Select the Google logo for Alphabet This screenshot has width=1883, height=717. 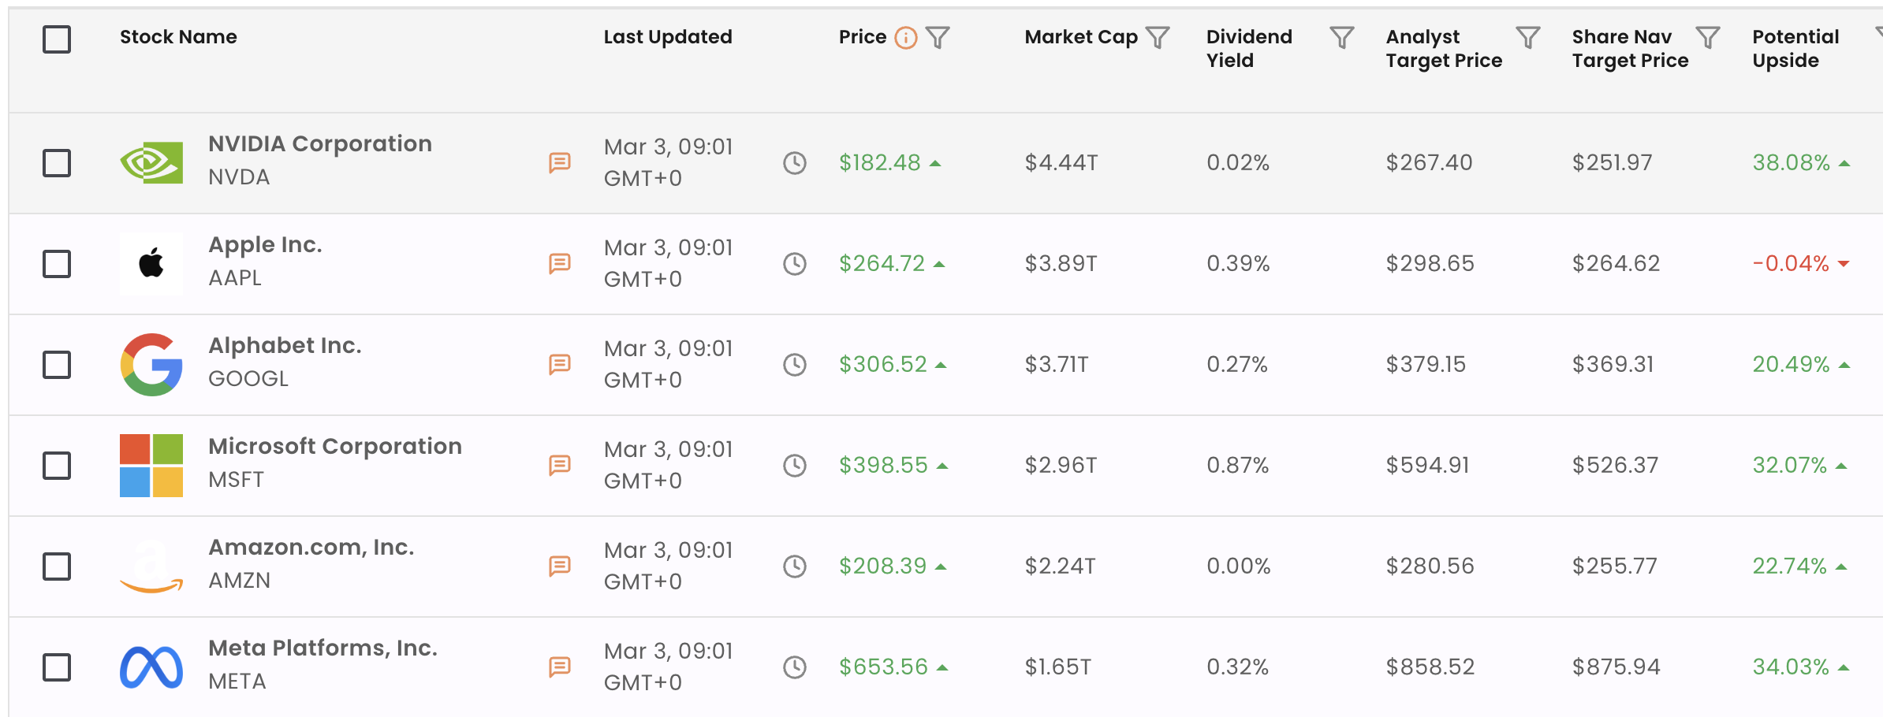click(150, 364)
